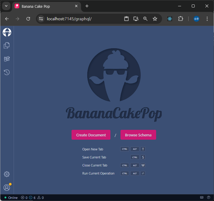The image size is (214, 201).
Task: Open the Settings gear icon in sidebar
Action: coord(7,174)
